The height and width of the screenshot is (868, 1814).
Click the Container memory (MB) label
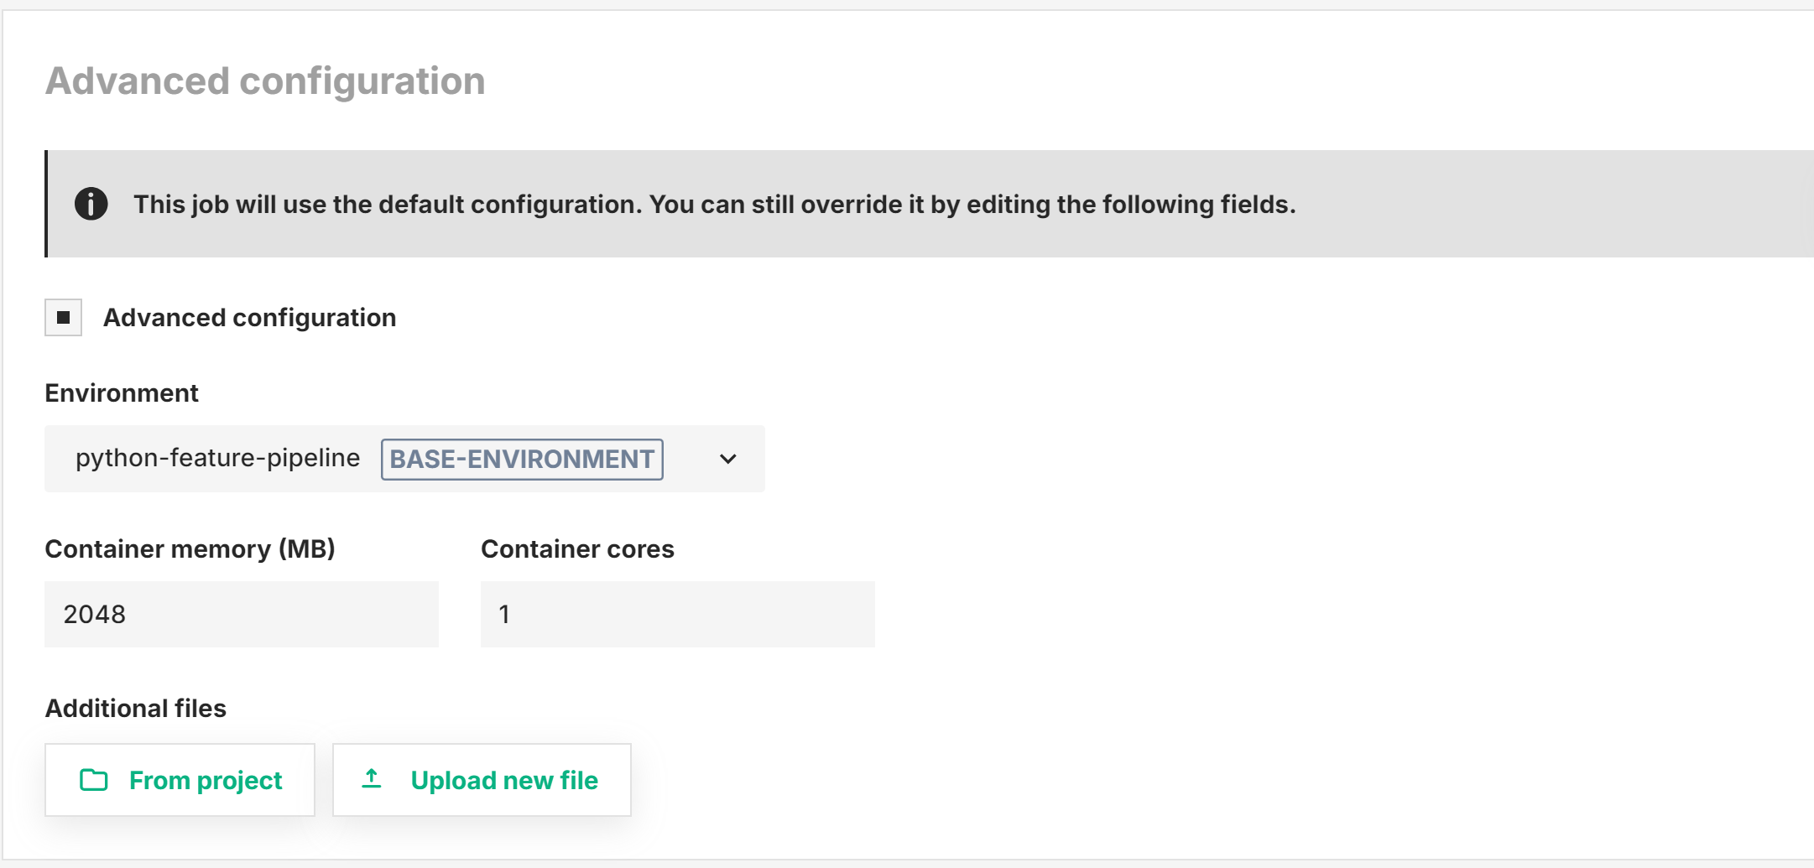coord(190,549)
